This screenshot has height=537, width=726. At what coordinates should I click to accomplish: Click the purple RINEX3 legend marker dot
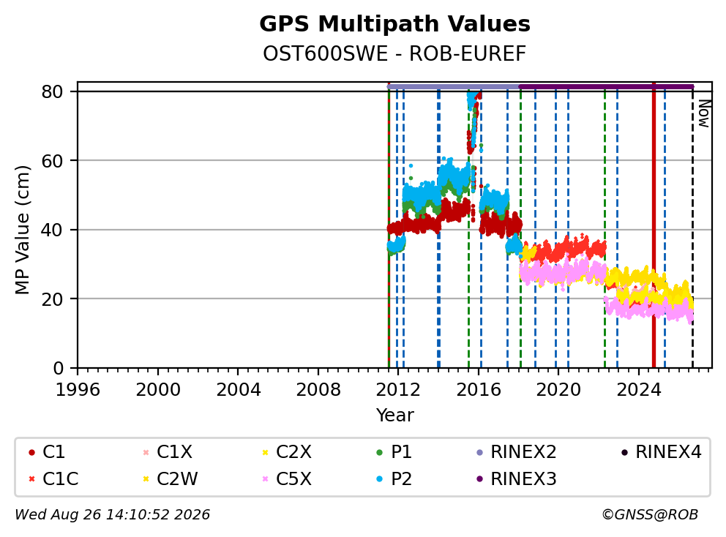[479, 479]
